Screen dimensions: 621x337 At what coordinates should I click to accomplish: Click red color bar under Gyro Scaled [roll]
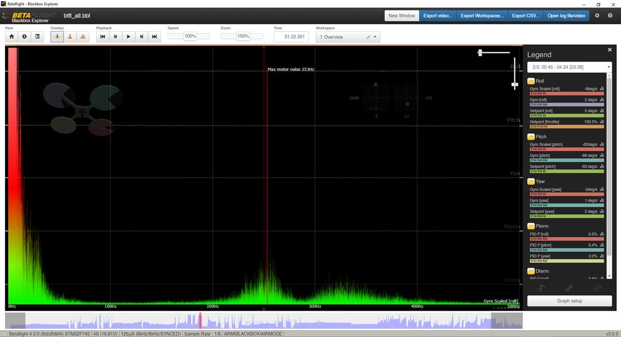[x=567, y=93]
